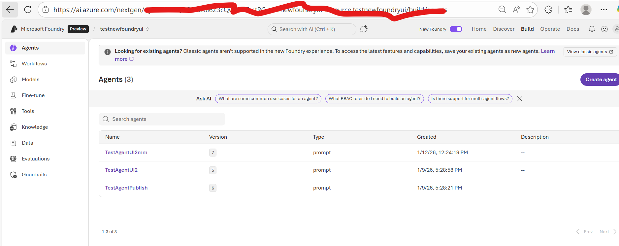
Task: Click the Guardrails shield icon
Action: tap(13, 175)
